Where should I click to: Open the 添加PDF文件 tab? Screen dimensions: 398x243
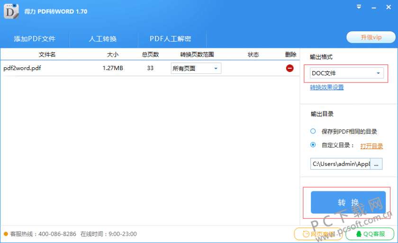click(35, 39)
